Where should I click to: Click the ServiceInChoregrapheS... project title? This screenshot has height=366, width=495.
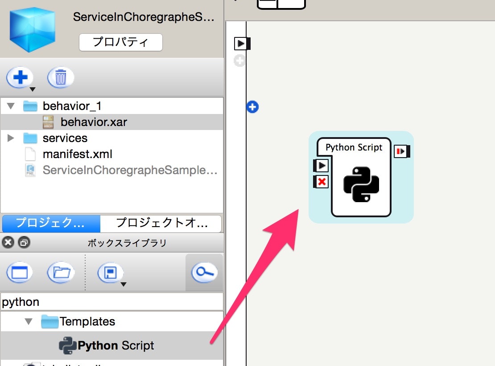point(144,17)
